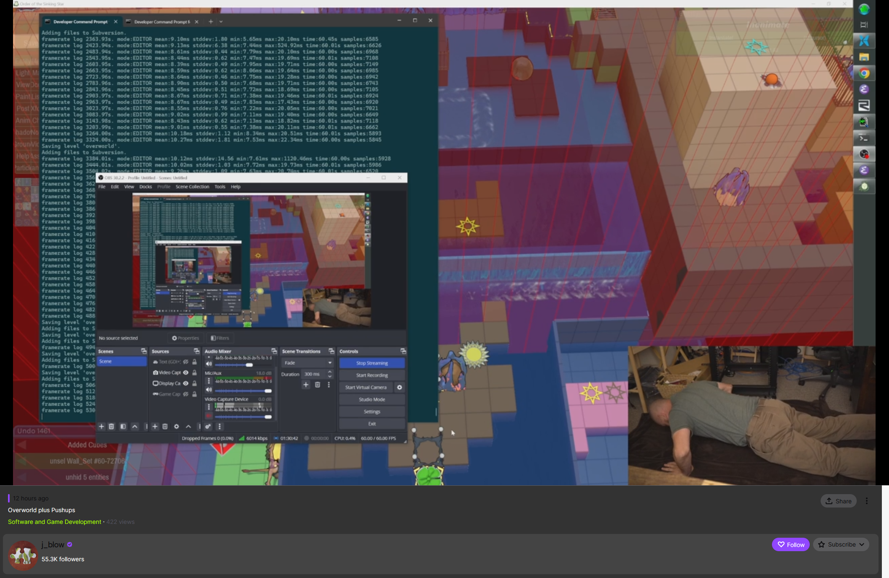Add a new scene in Scenes panel
The image size is (889, 578).
(x=102, y=427)
